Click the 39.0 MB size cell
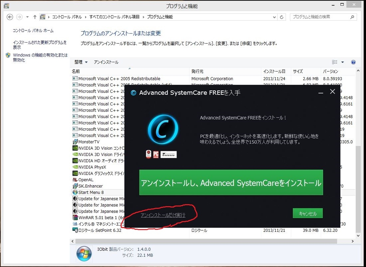 tap(311, 230)
